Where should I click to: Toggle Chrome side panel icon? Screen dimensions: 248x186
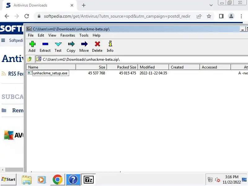coord(221,16)
